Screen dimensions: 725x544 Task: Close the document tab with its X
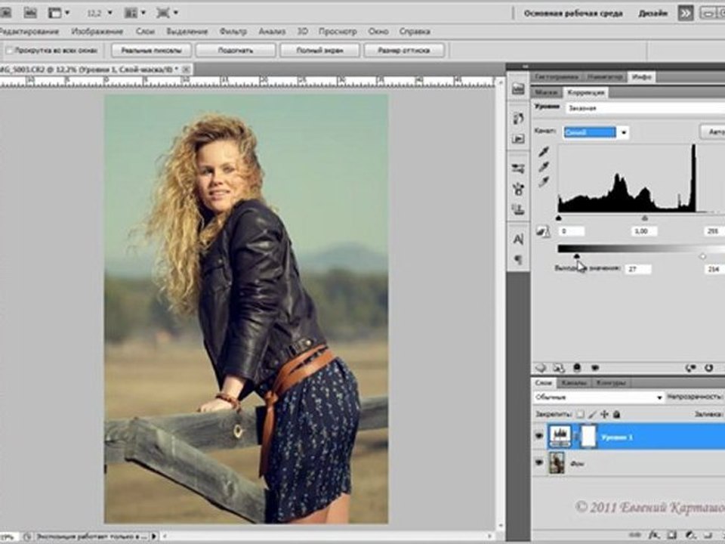(x=186, y=70)
